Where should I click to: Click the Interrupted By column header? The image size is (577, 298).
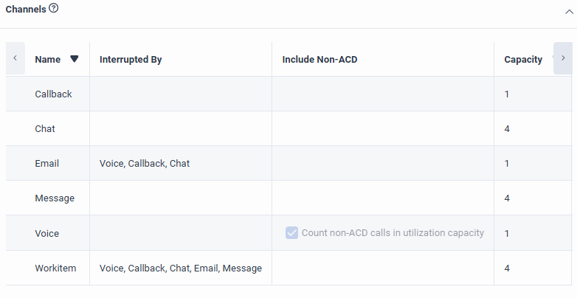point(131,60)
